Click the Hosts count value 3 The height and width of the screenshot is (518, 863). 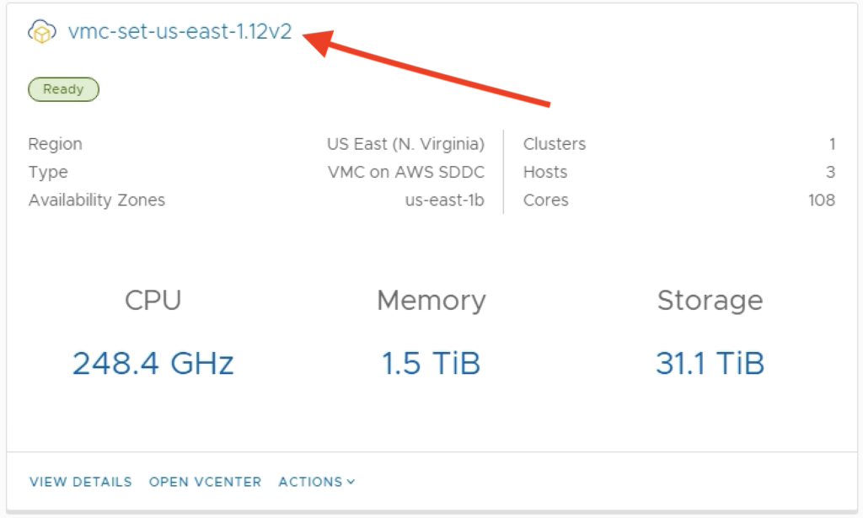pyautogui.click(x=830, y=172)
